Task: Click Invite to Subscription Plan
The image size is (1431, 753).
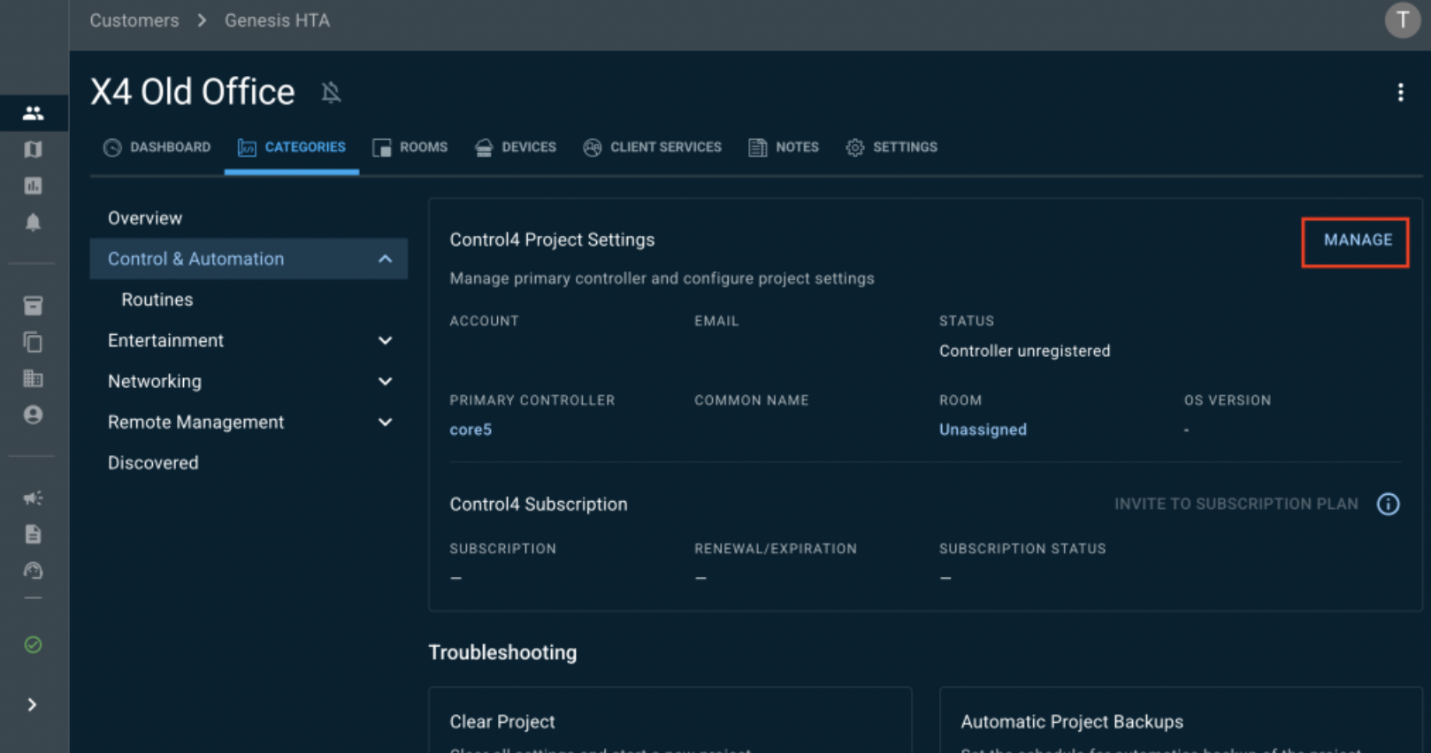Action: point(1236,504)
